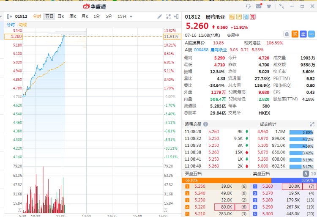The image size is (317, 217).
Task: Close the 华盛通 window
Action: click(312, 6)
